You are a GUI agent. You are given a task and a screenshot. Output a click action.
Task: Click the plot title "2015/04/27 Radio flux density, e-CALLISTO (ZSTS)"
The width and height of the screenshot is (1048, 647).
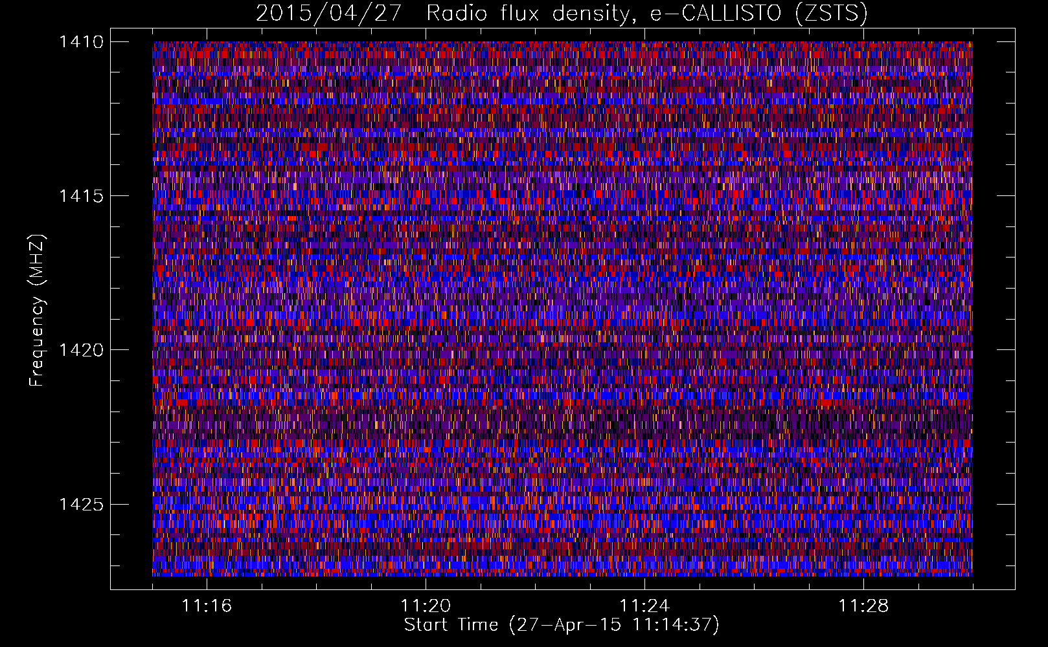(x=562, y=13)
